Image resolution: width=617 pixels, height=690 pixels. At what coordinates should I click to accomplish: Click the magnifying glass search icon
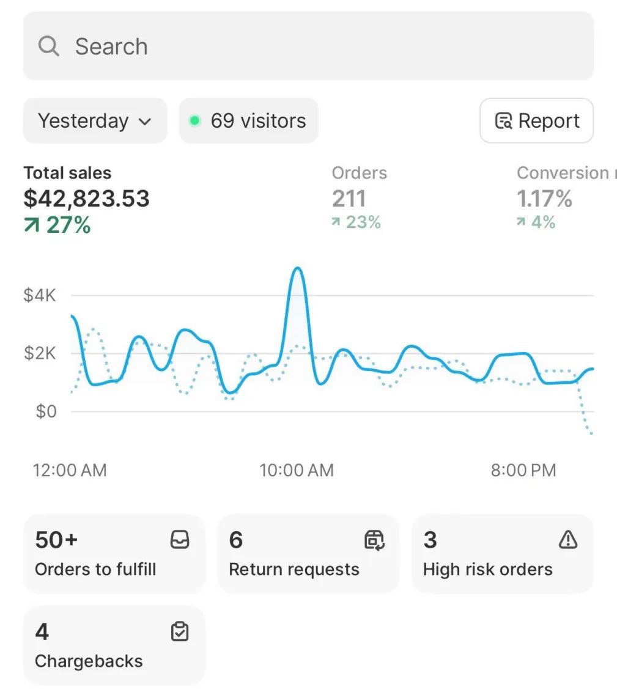click(48, 46)
